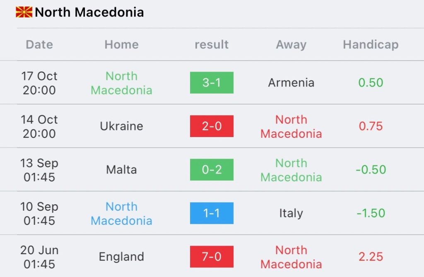This screenshot has height=277, width=424.
Task: Click the North Macedonia flag icon
Action: click(x=24, y=12)
